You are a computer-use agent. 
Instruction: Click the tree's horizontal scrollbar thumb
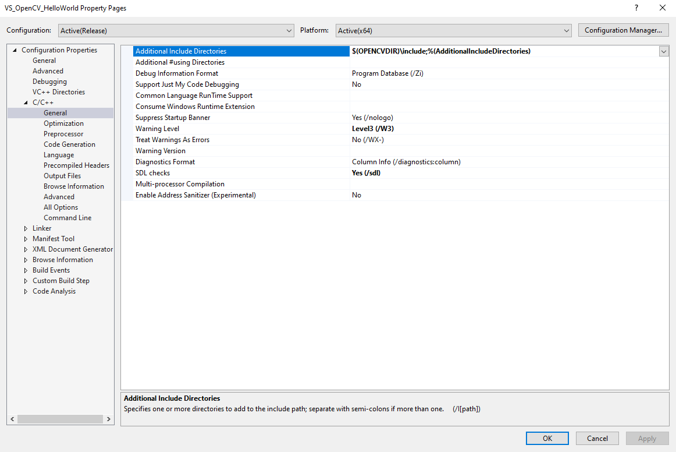60,419
